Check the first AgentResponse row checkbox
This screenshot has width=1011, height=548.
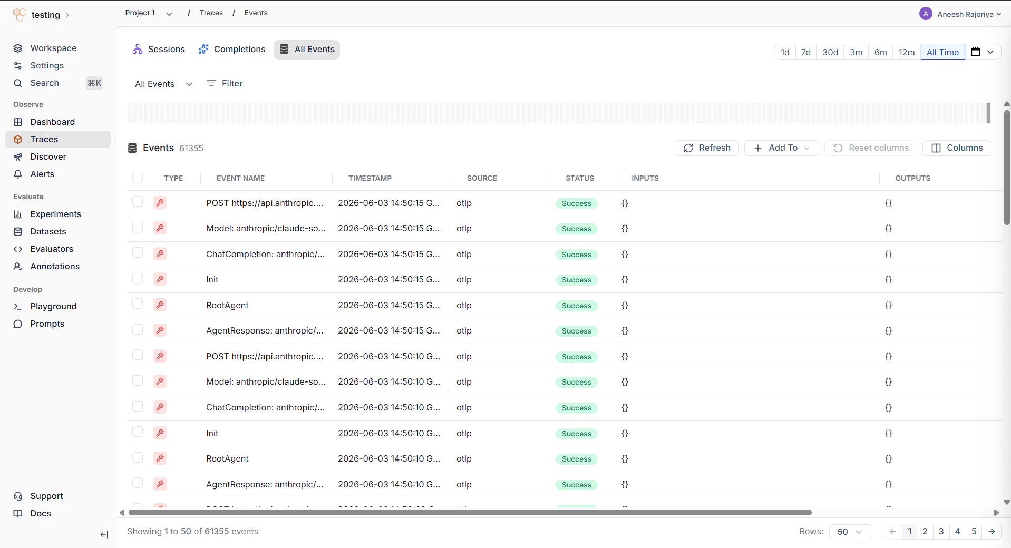(x=138, y=329)
